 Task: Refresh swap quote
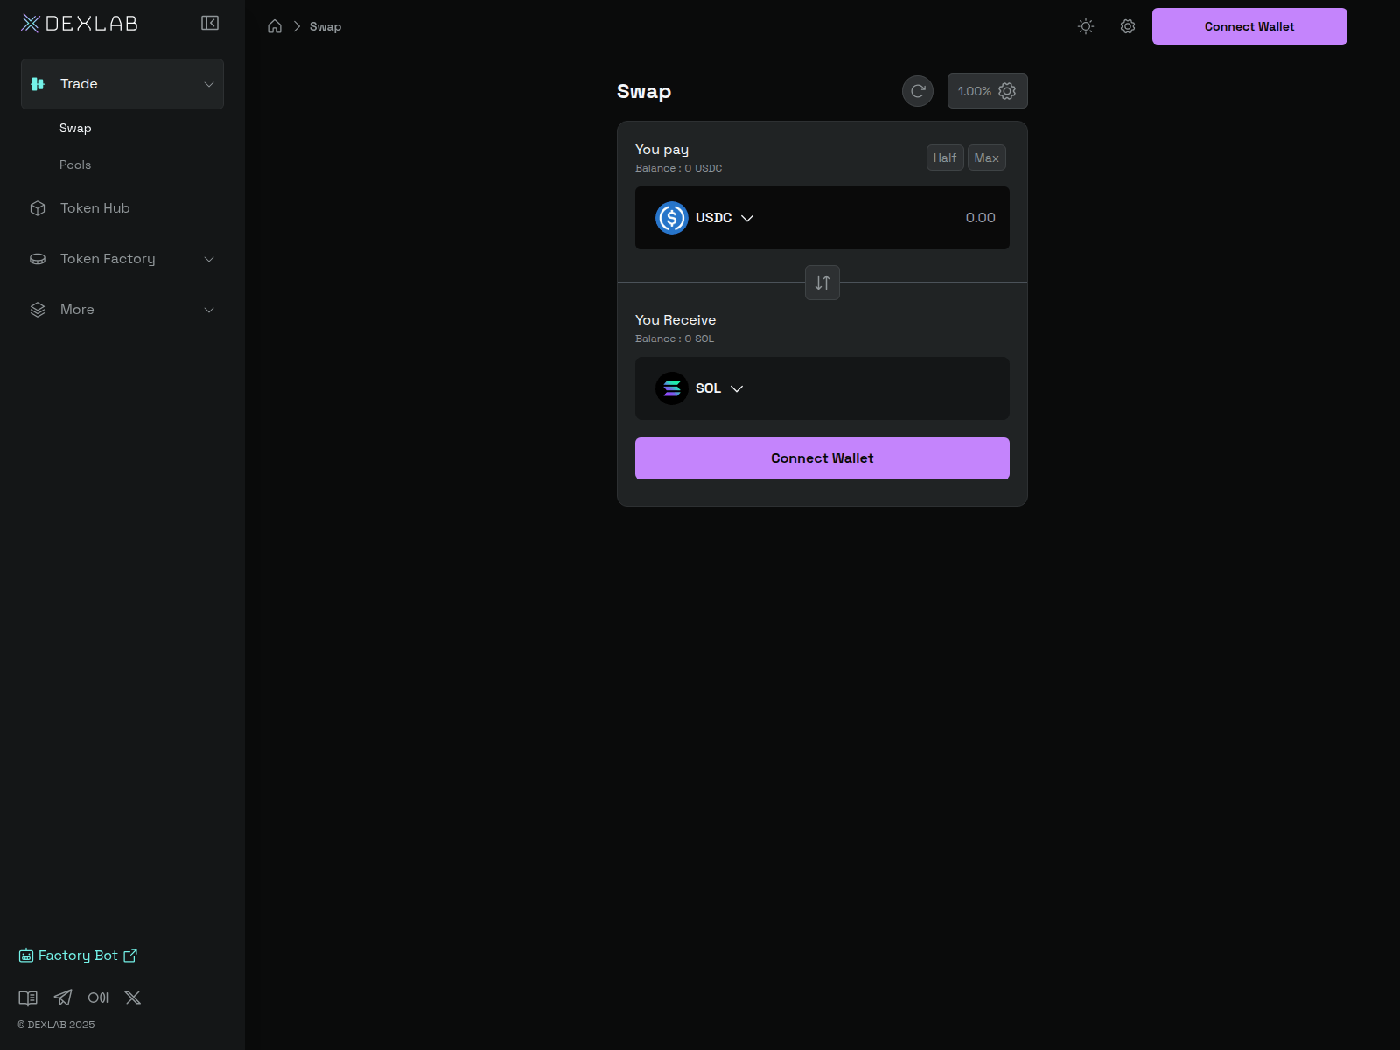point(918,91)
